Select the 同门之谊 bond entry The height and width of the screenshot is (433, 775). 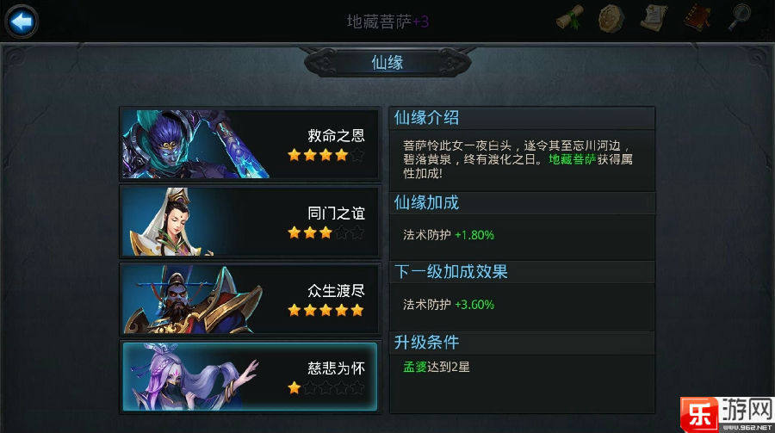[250, 221]
